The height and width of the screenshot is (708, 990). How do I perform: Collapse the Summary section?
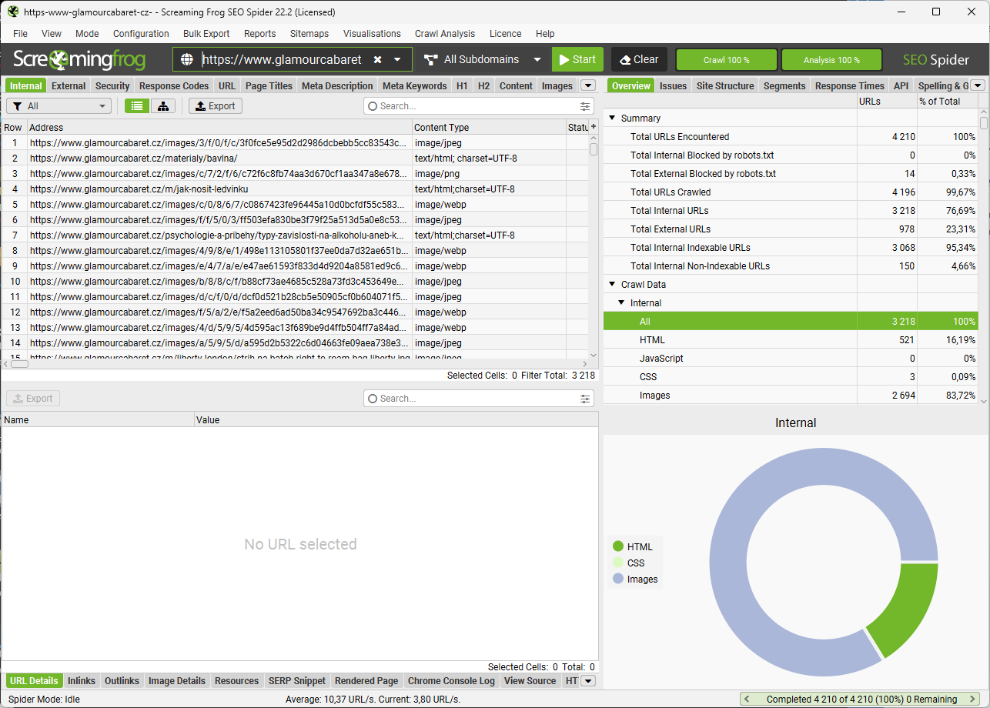613,119
